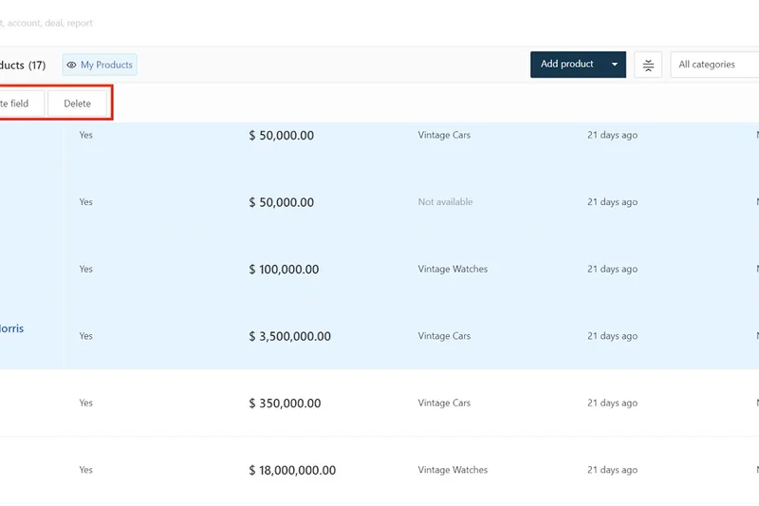
Task: Click Vintage Watches in the $100,000 row
Action: 453,270
